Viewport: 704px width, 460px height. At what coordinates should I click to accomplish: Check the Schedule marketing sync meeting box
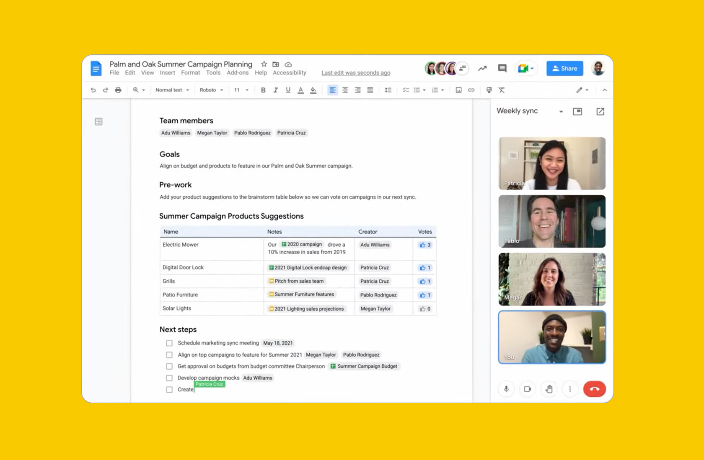[169, 343]
